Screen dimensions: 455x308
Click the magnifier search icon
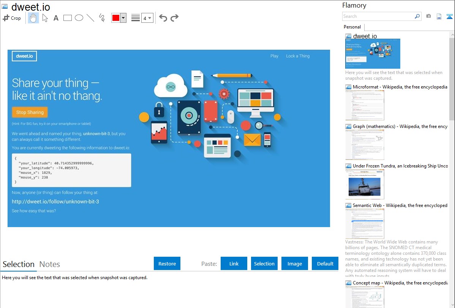click(x=417, y=16)
